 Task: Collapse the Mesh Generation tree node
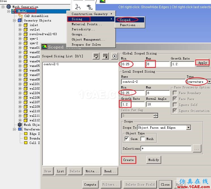3,7
